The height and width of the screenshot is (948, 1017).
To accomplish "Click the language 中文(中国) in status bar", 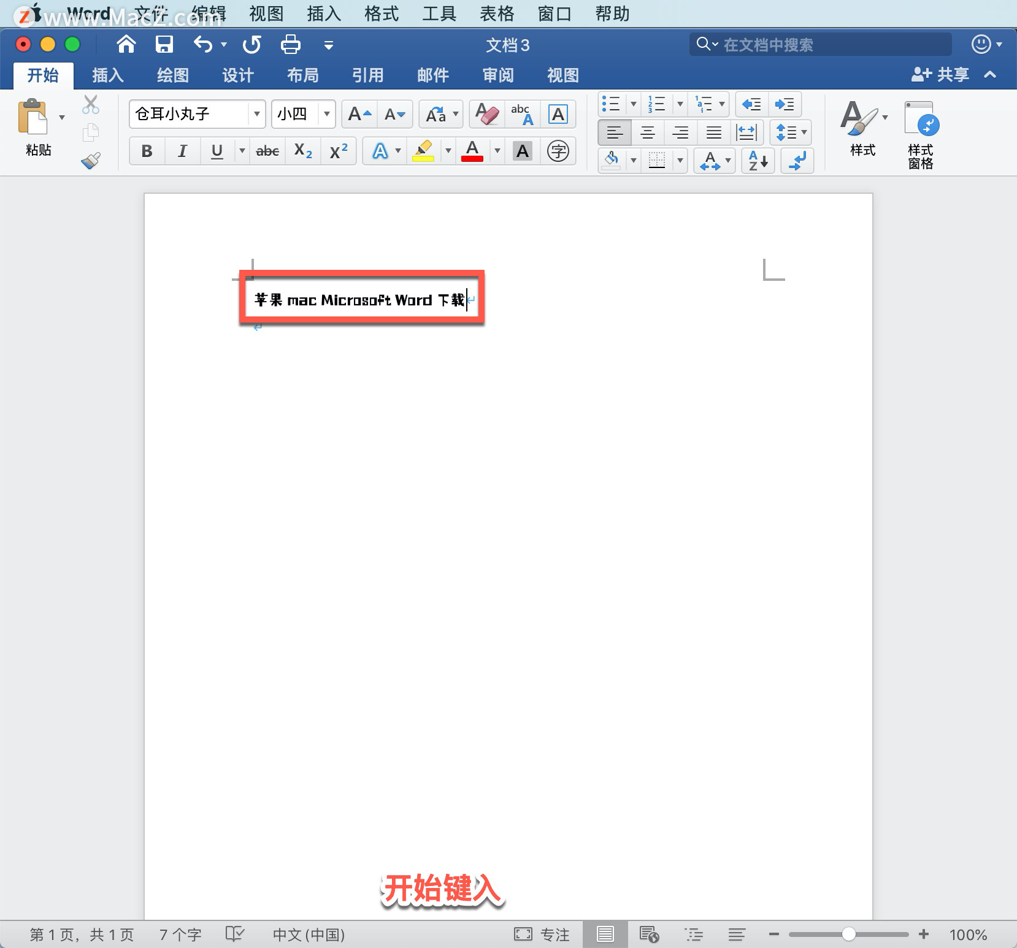I will click(309, 934).
